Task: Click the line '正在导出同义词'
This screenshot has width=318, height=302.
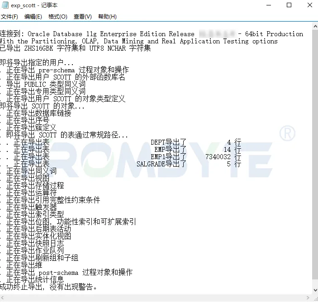Action: pos(31,171)
